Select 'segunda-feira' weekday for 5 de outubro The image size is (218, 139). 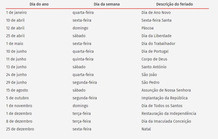85,98
